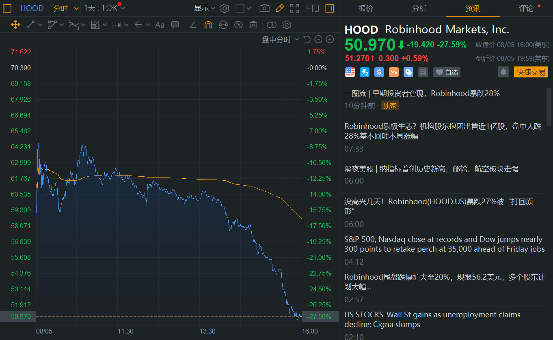Select the Aa text annotation tool
This screenshot has height=340, width=553.
[160, 25]
